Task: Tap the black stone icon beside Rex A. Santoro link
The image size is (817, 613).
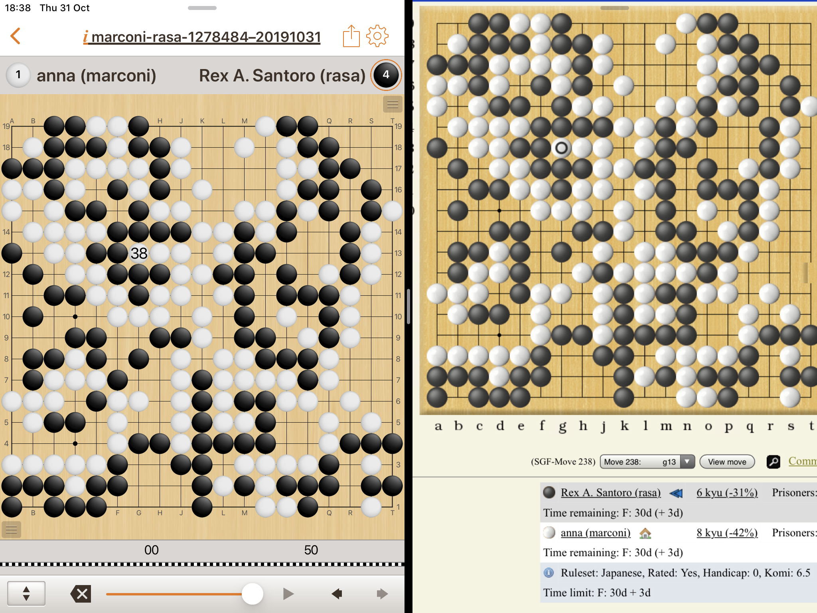Action: pos(549,492)
